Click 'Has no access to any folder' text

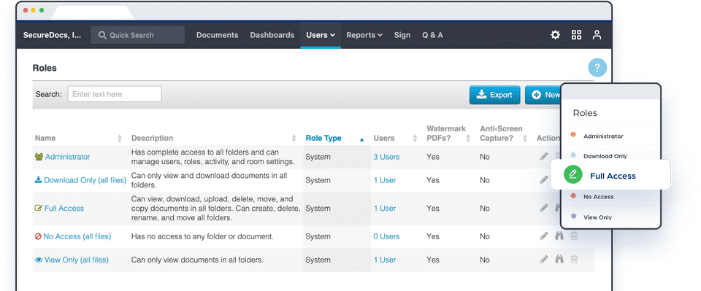click(202, 236)
